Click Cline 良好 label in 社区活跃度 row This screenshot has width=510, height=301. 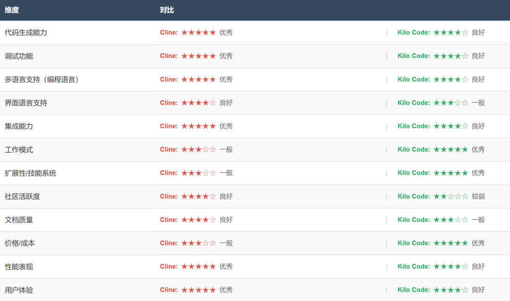click(226, 196)
